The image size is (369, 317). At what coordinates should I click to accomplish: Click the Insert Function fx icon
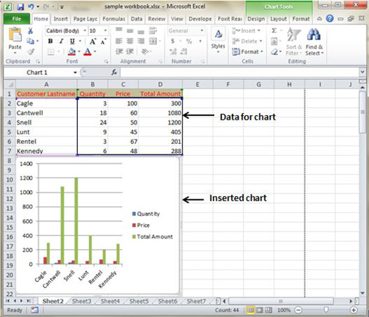(115, 72)
